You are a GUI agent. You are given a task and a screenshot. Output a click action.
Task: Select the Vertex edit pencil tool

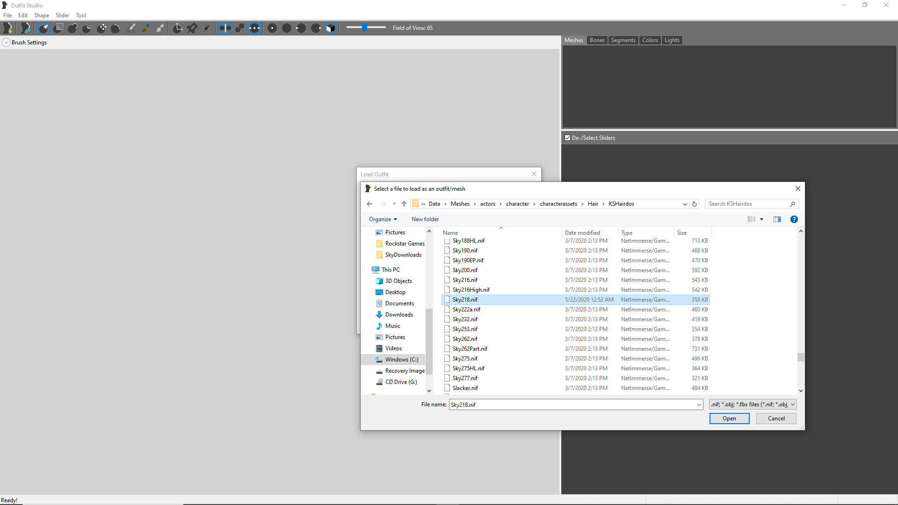coord(206,28)
